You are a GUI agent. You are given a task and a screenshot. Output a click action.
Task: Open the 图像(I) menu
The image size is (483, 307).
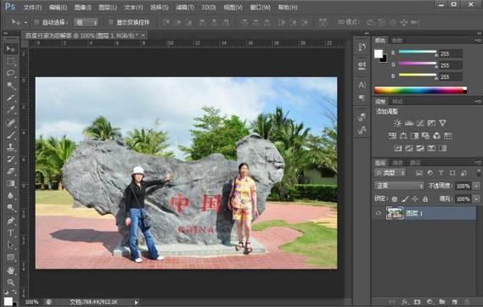coord(82,7)
